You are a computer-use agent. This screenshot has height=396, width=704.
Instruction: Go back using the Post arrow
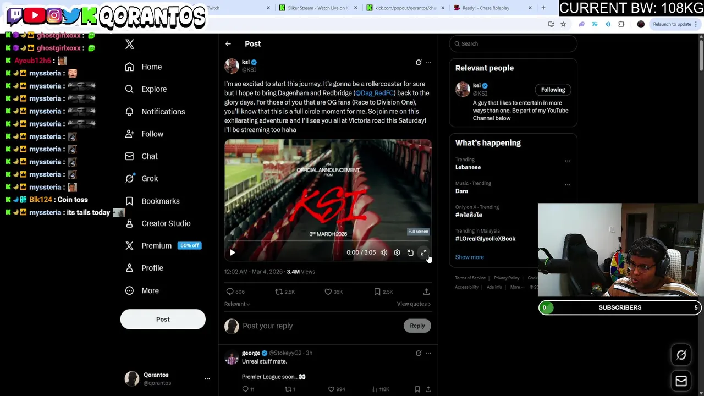(x=228, y=43)
